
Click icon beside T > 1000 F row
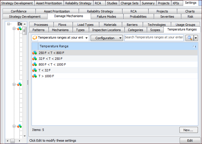tap(35, 76)
